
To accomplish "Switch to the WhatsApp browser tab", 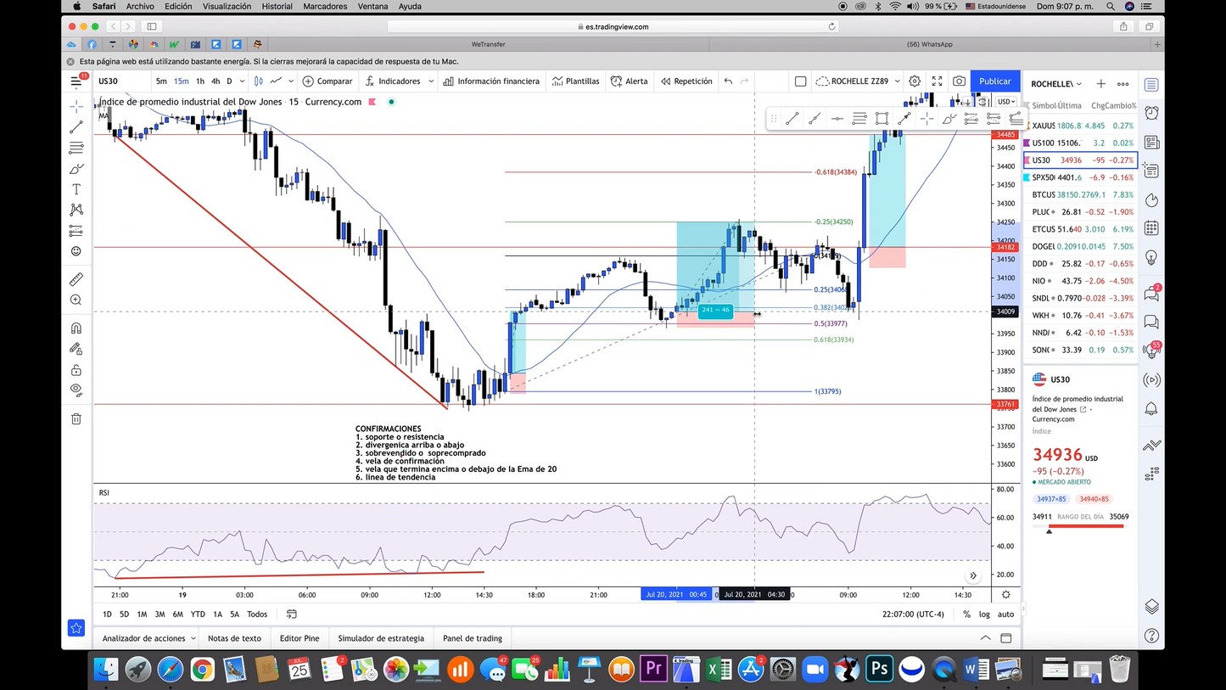I will [930, 44].
